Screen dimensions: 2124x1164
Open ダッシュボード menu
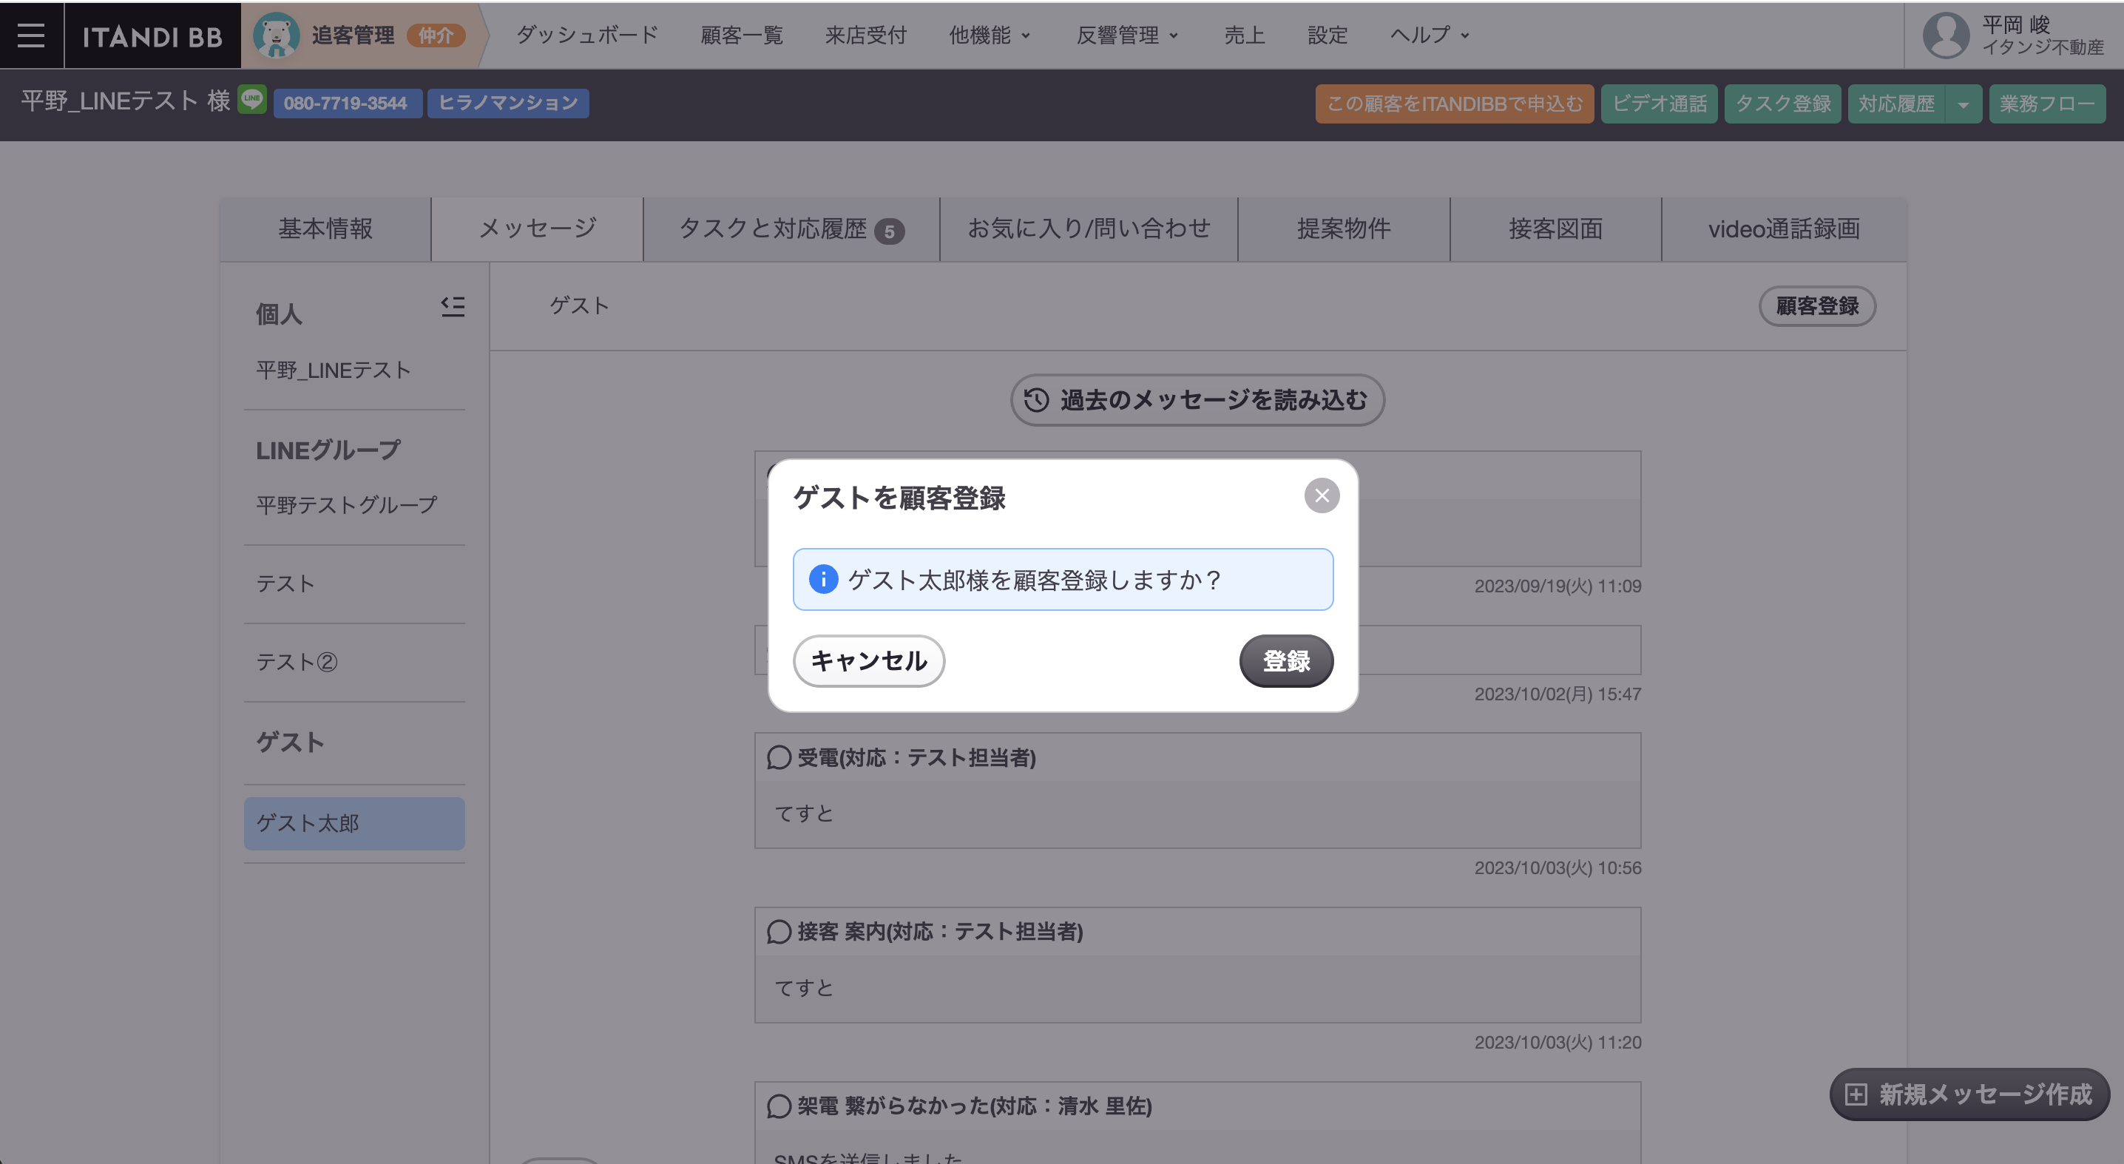pyautogui.click(x=587, y=35)
